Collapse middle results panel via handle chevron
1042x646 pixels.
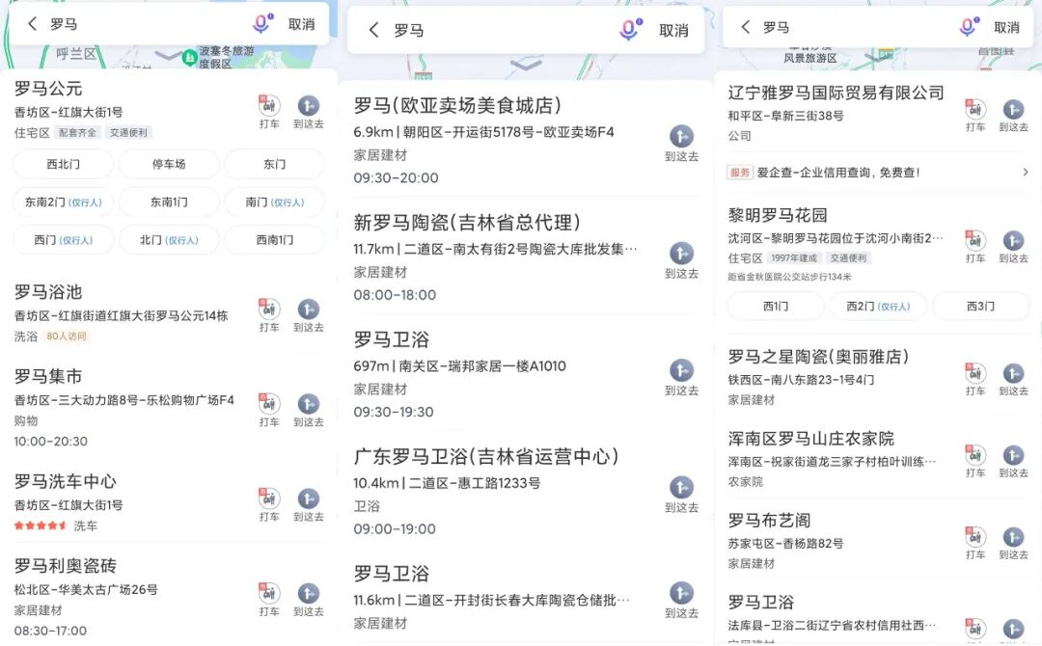point(526,65)
